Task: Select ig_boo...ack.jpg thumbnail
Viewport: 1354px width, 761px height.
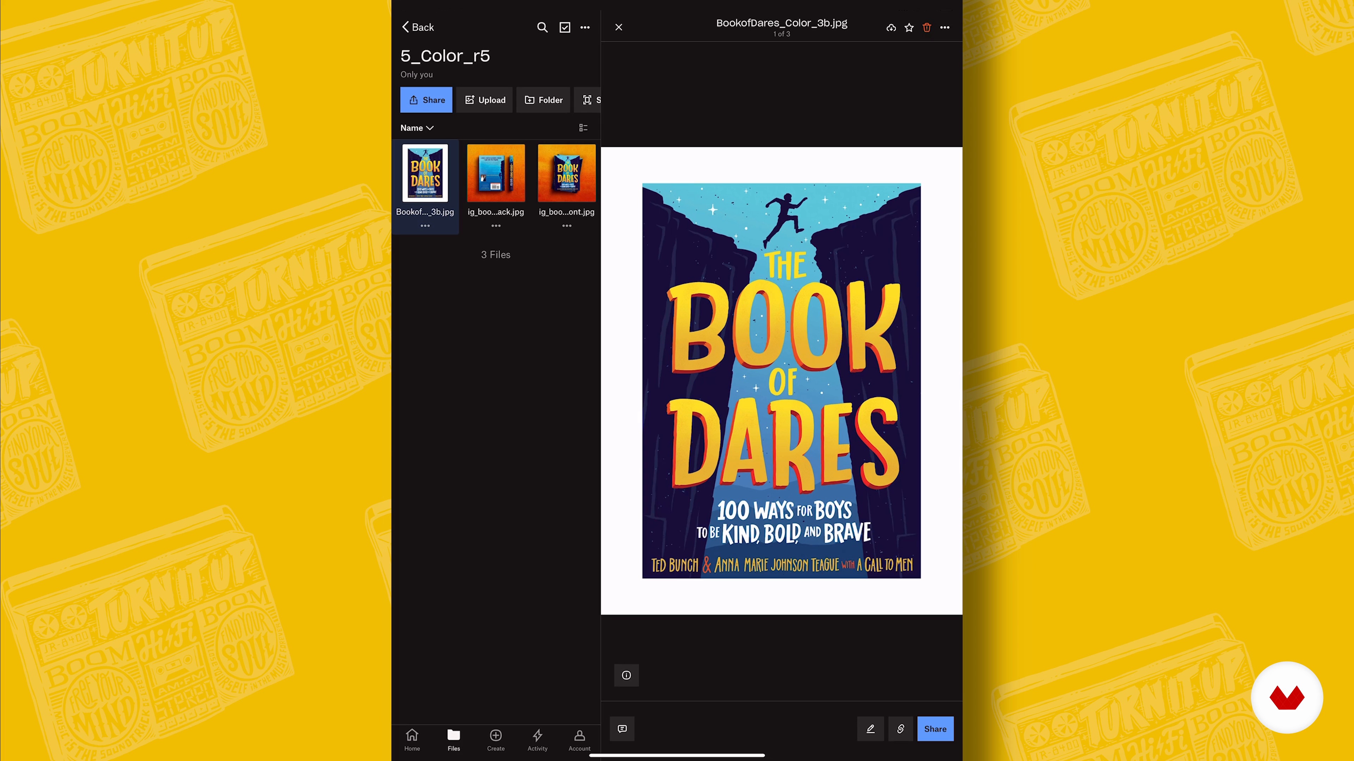Action: [x=496, y=173]
